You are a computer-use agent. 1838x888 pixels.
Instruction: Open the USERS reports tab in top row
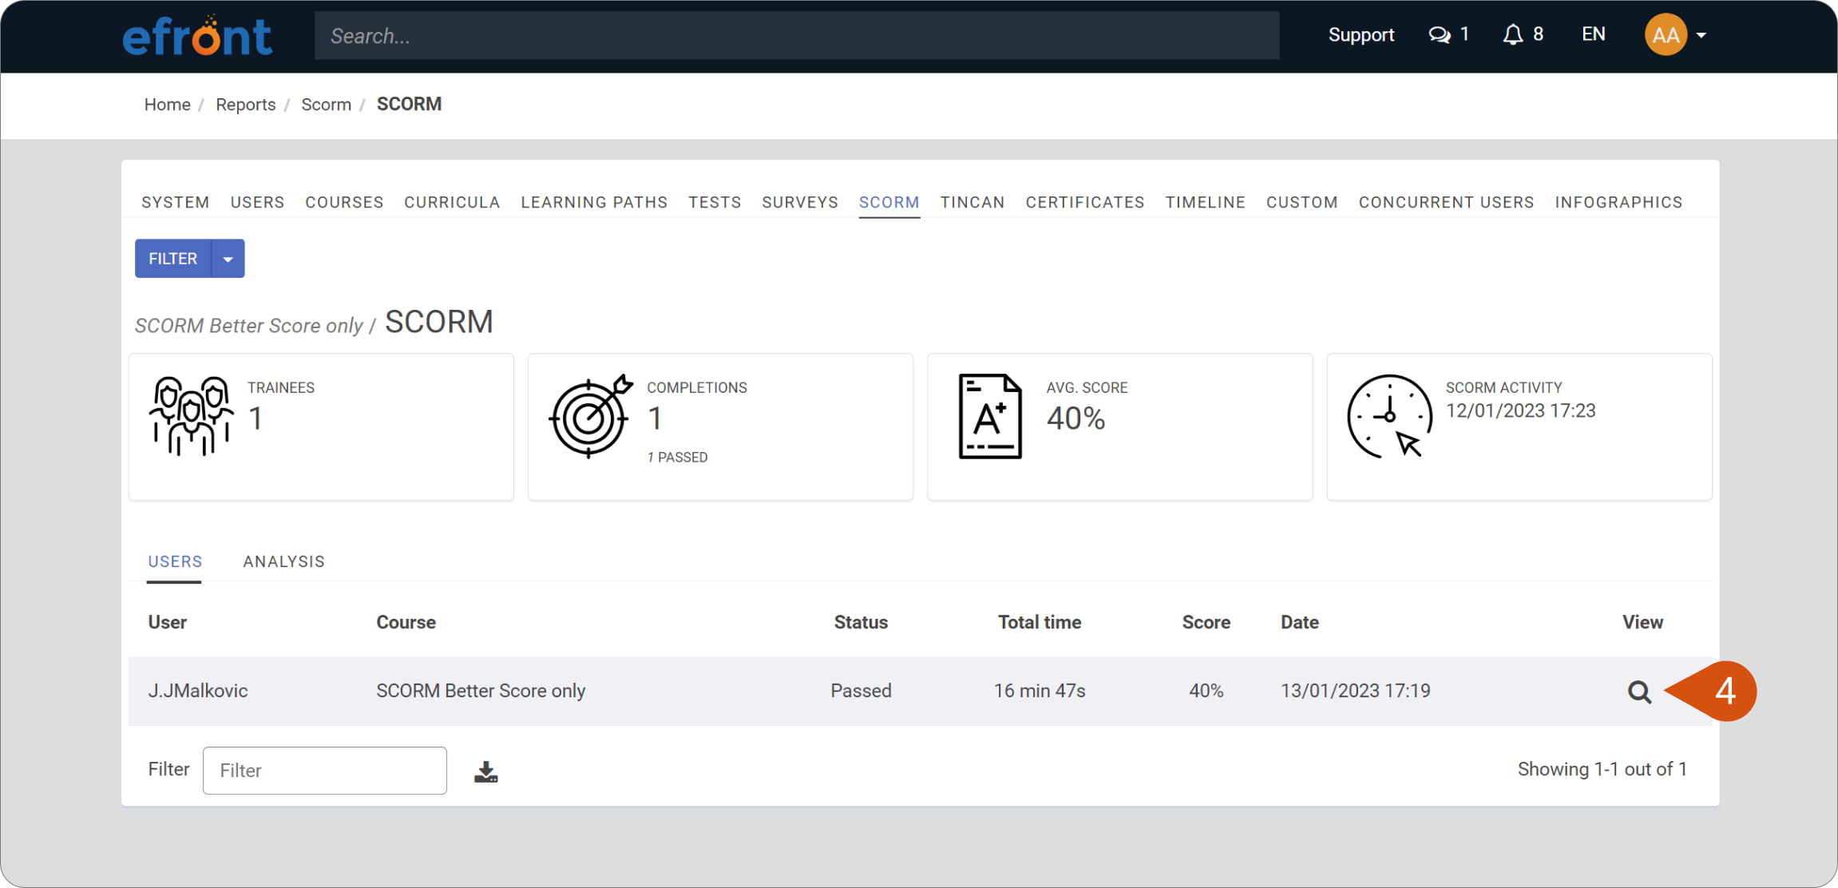tap(257, 202)
